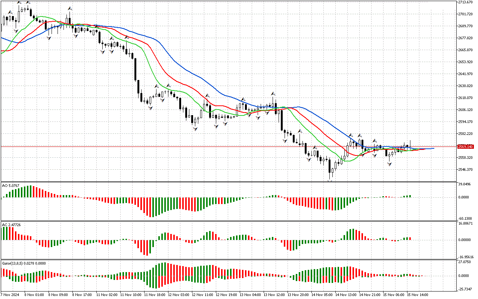The width and height of the screenshot is (478, 299).
Task: Click the 8 Nov 09:00 time label
Action: point(58,295)
